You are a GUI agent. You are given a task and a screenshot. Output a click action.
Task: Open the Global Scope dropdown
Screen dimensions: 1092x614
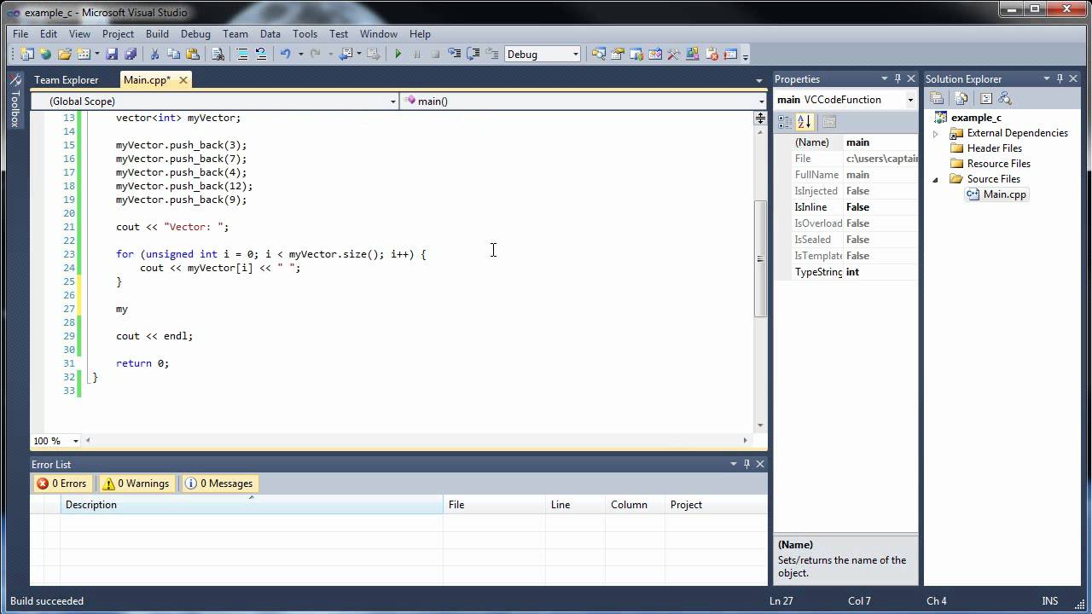click(215, 101)
